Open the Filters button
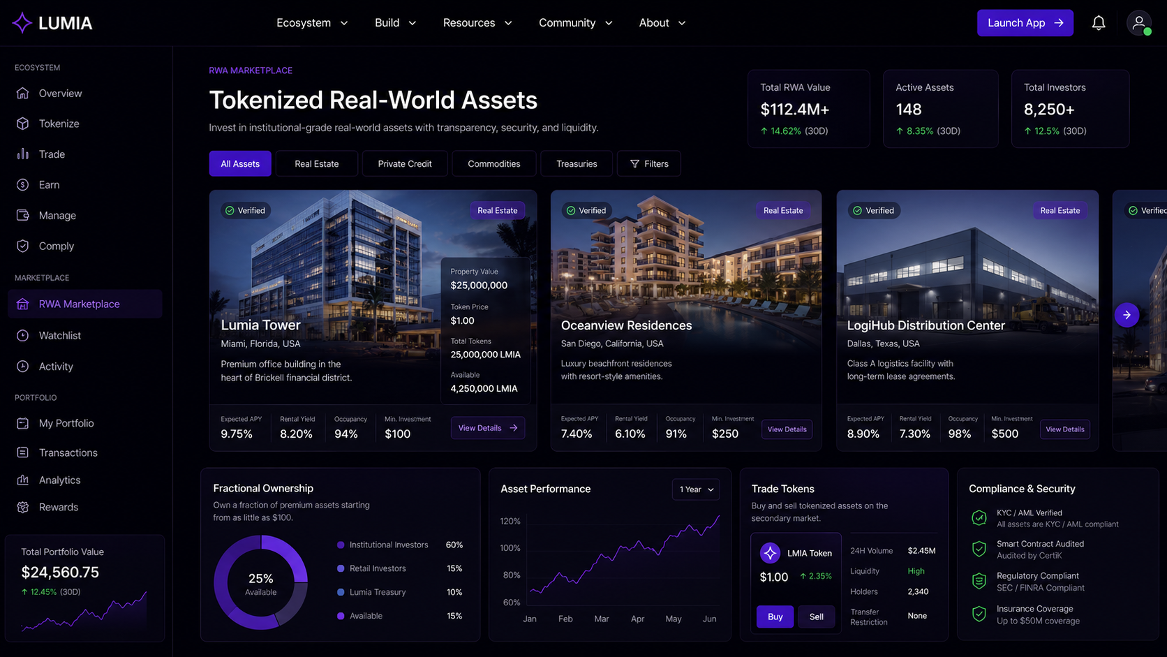This screenshot has height=657, width=1167. point(649,164)
